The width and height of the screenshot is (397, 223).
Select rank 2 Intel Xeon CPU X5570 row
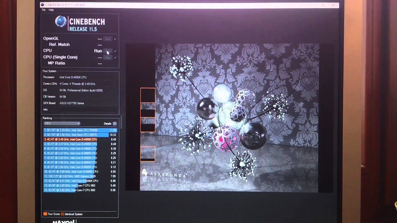[x=80, y=135]
